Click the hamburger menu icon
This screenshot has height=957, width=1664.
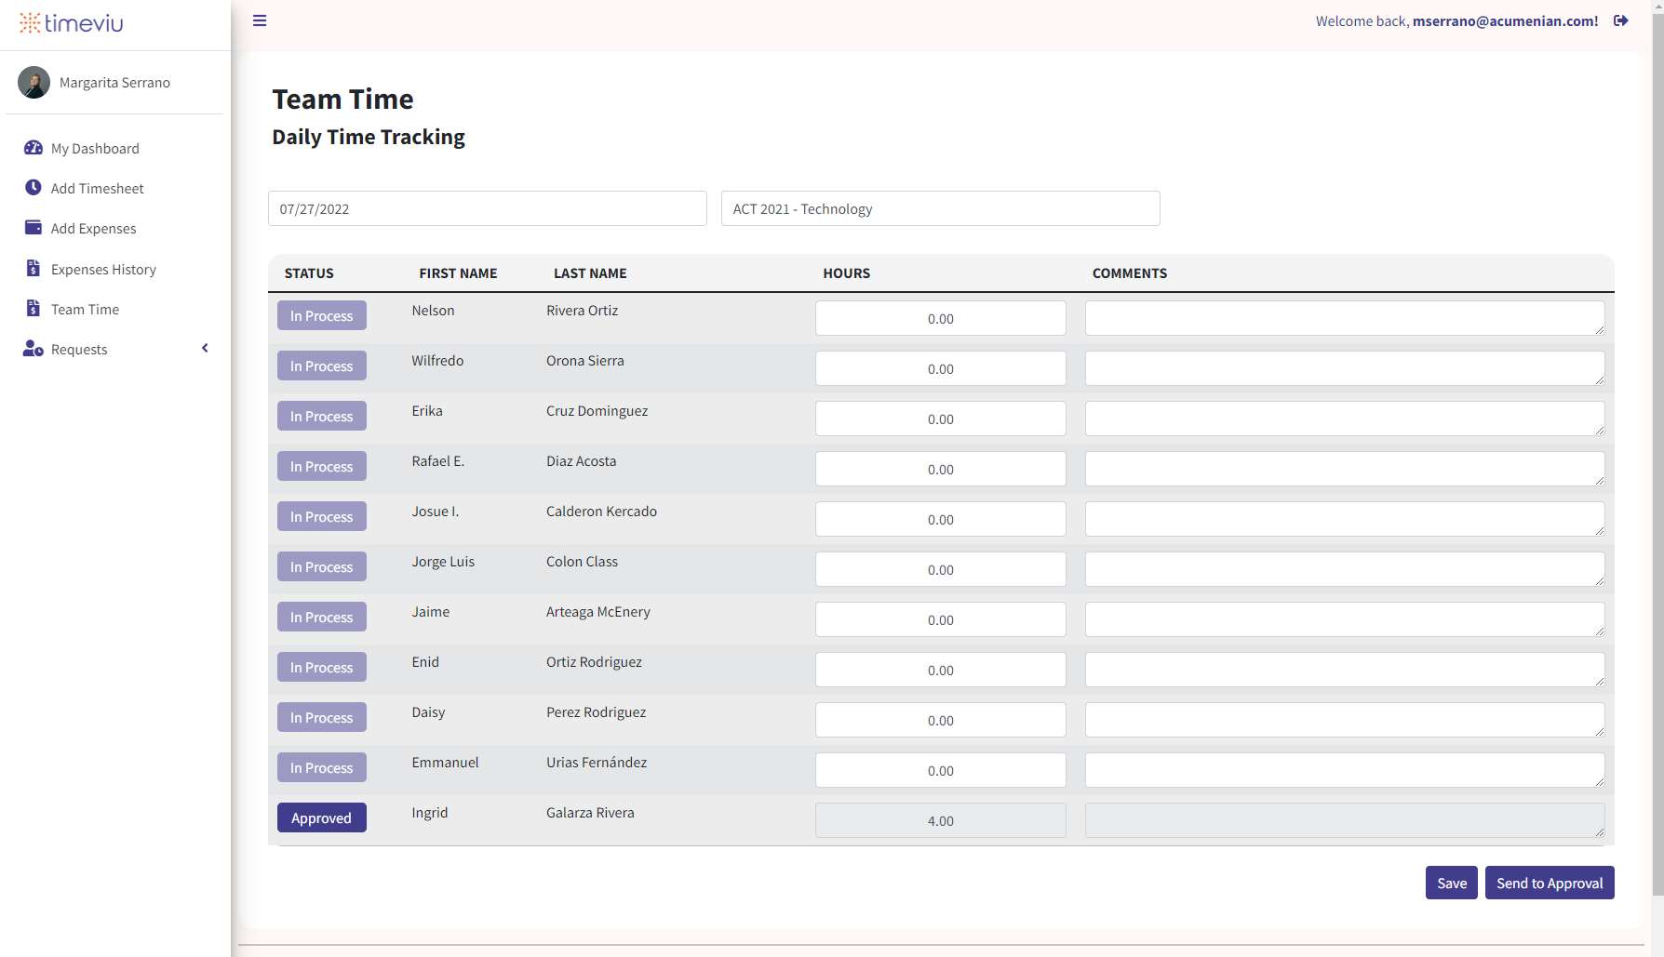(260, 20)
